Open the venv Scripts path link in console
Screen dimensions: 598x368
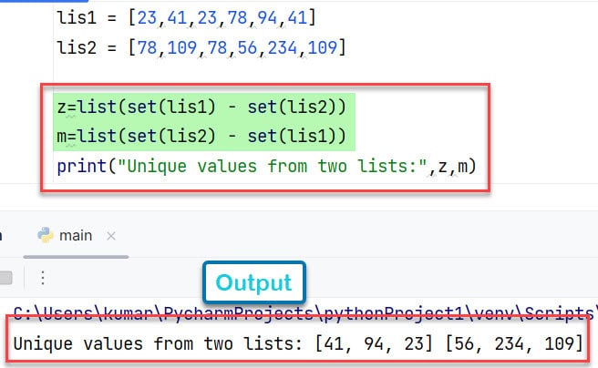tap(305, 313)
